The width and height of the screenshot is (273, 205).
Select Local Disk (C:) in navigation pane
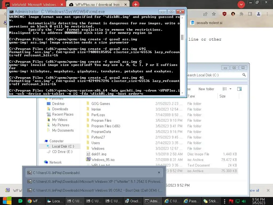click(x=60, y=147)
